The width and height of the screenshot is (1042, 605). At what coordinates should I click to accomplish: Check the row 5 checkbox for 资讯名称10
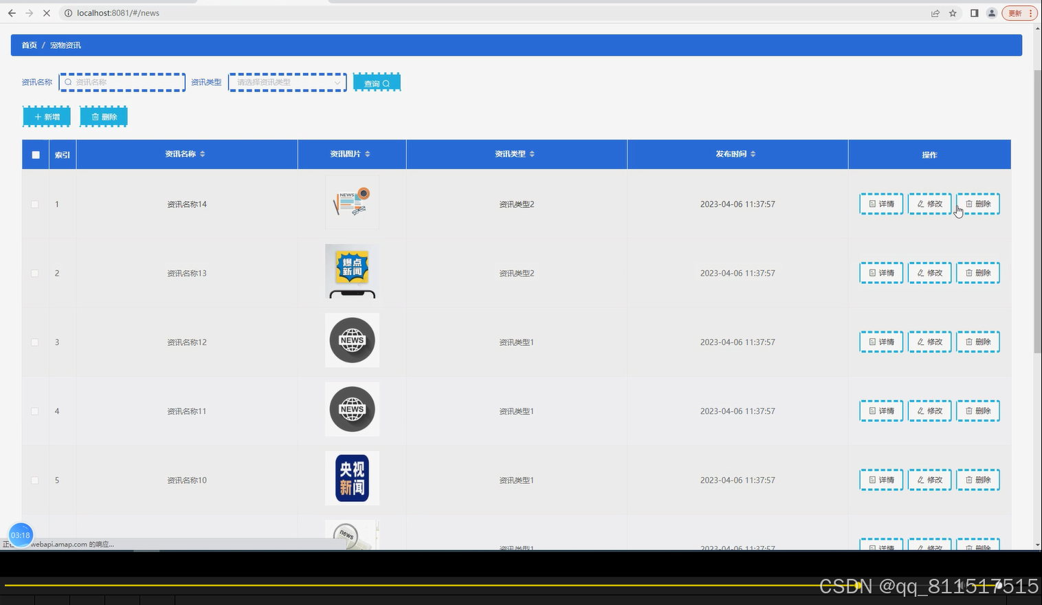[x=35, y=480]
